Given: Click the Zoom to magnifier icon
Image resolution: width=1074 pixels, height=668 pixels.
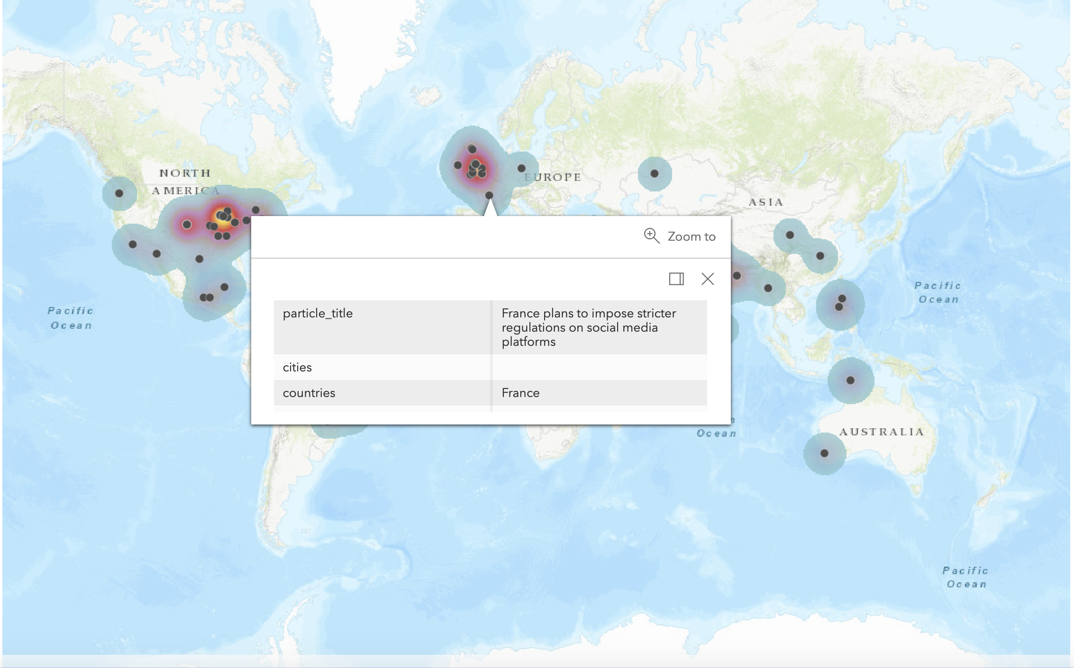Looking at the screenshot, I should (651, 235).
